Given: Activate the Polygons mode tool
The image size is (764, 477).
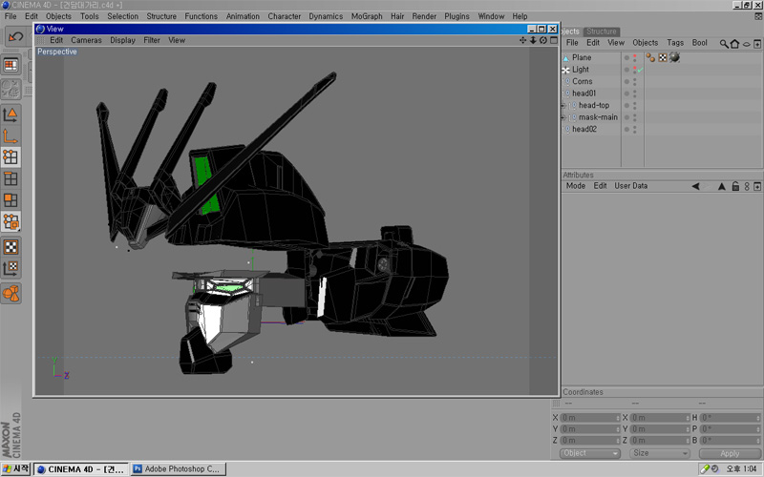Looking at the screenshot, I should coord(11,200).
